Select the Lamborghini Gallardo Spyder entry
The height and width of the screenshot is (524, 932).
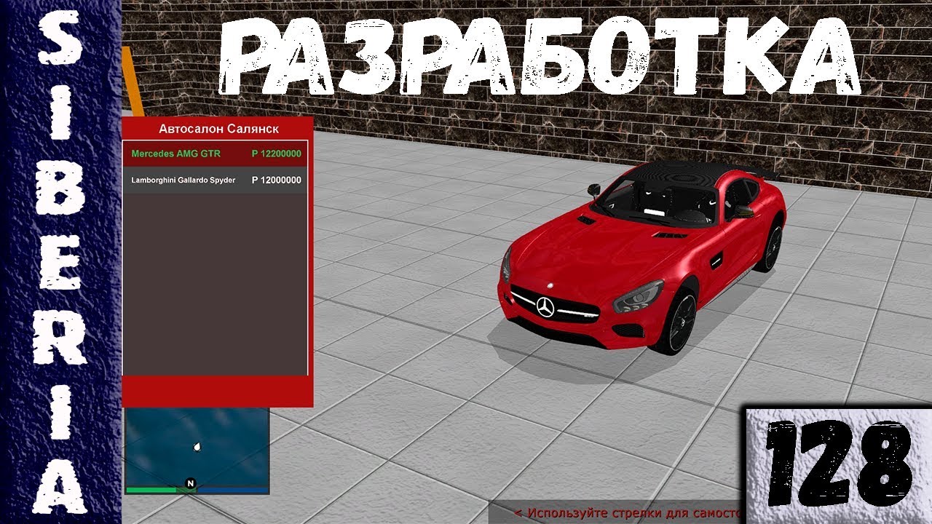tap(216, 180)
